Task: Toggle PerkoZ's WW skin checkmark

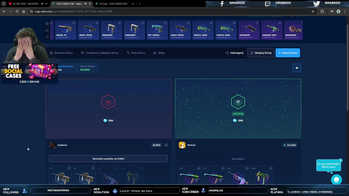Action: click(x=271, y=169)
